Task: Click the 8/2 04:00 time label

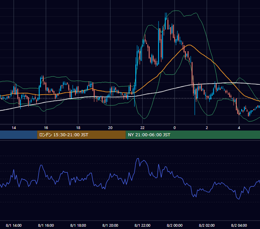Action: point(239,225)
